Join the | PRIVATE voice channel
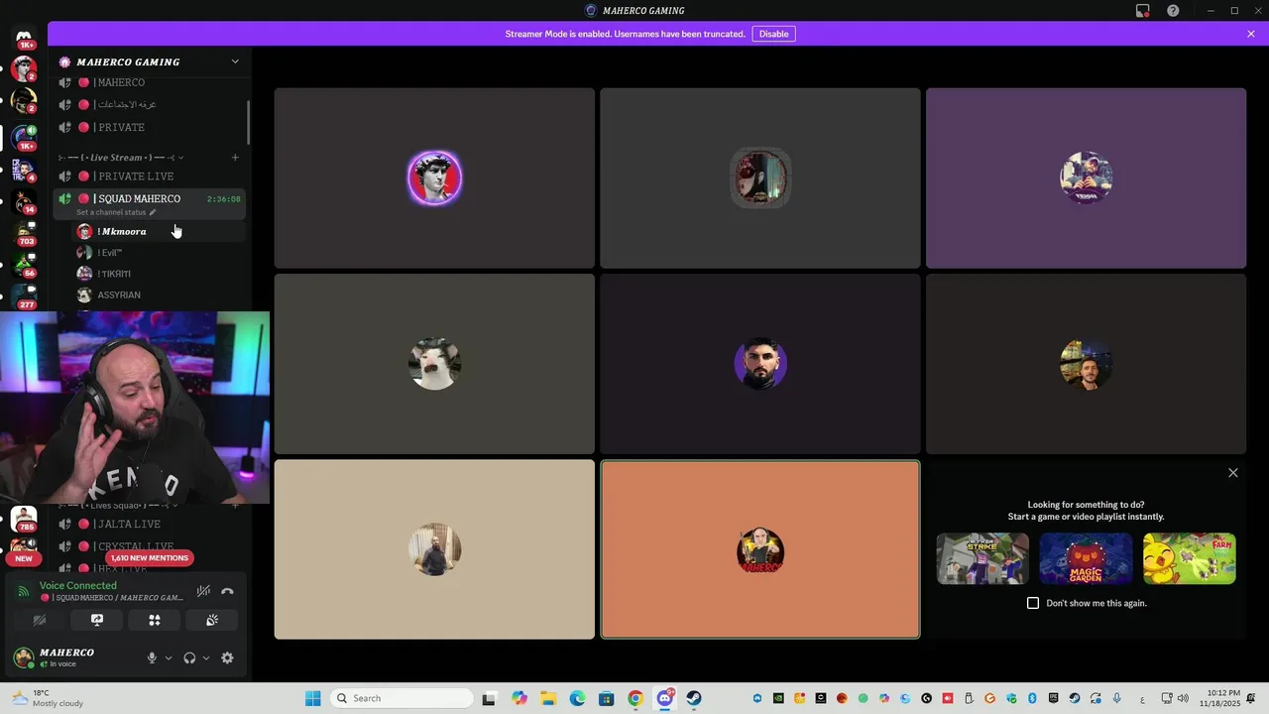 pos(149,127)
